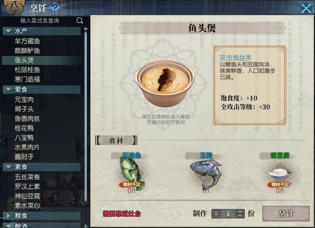Click the recipe list scrollbar up arrow

[86, 29]
